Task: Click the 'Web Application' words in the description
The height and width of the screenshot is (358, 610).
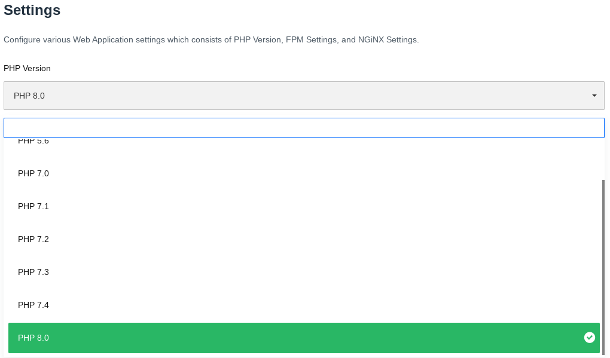Action: tap(103, 39)
